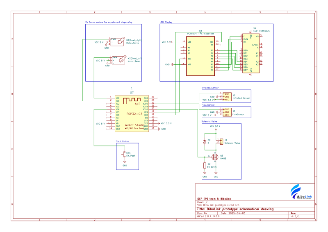Select the M2 front_left servo motor symbol
This screenshot has height=232, width=328.
(x=122, y=60)
